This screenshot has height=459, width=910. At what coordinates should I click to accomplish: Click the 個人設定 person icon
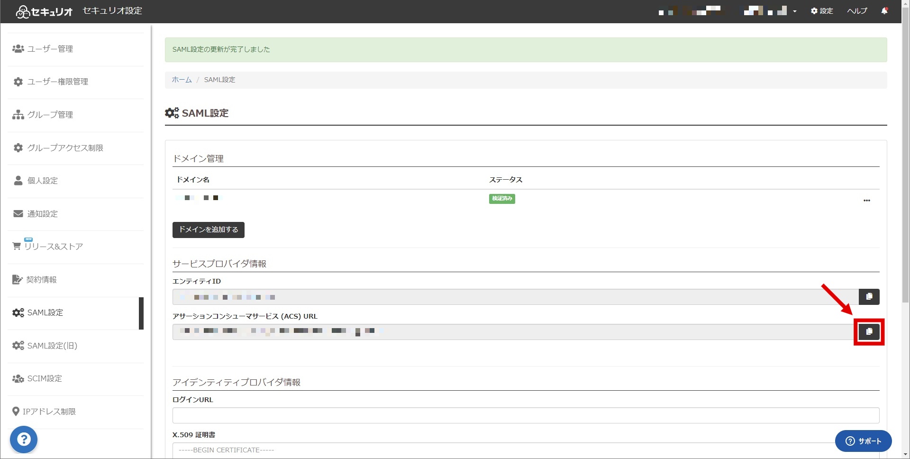point(18,181)
